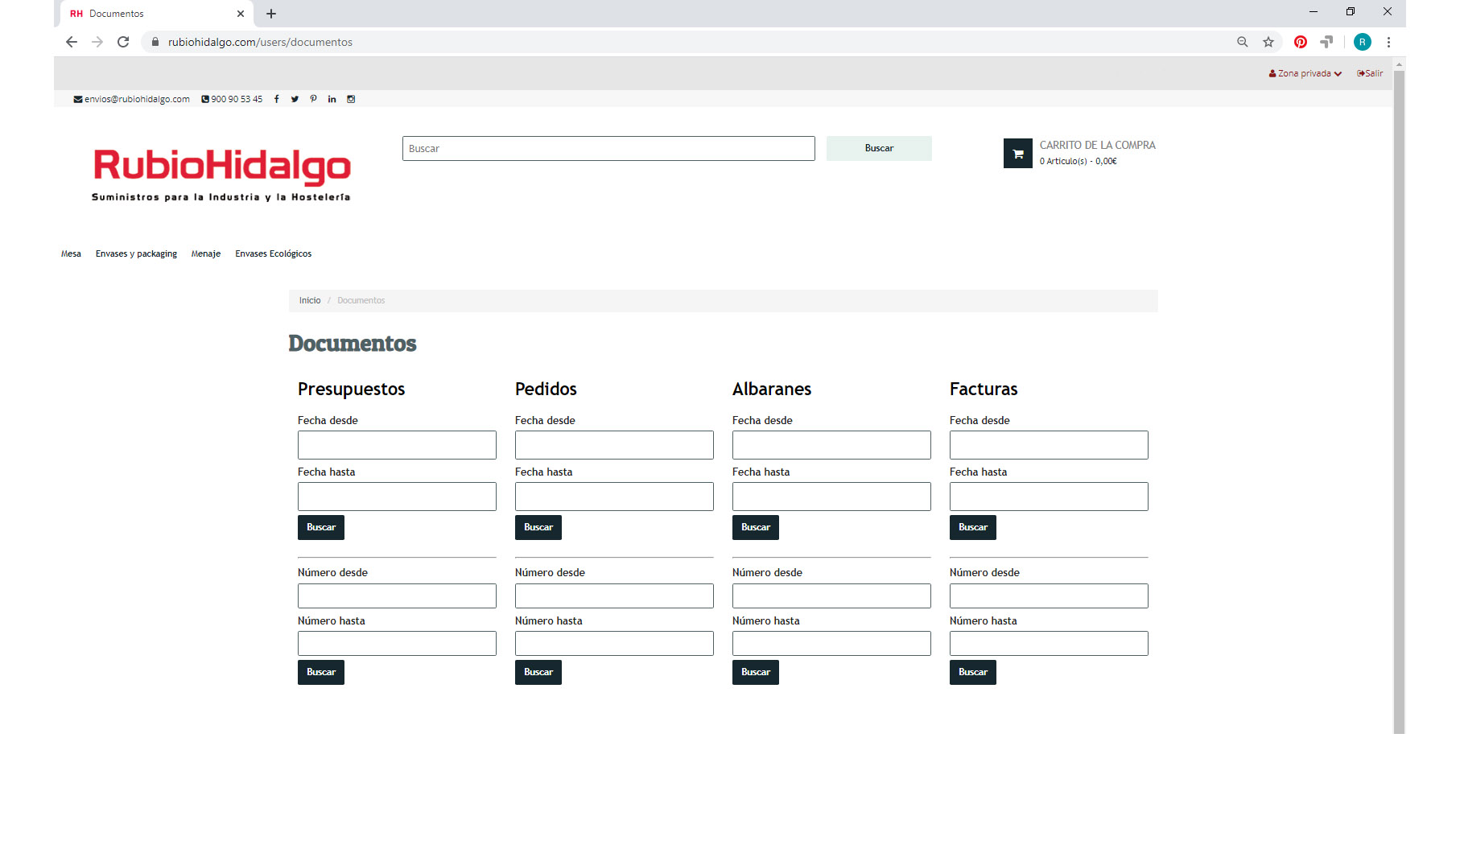Click Facturas date Buscar button

coord(973,527)
